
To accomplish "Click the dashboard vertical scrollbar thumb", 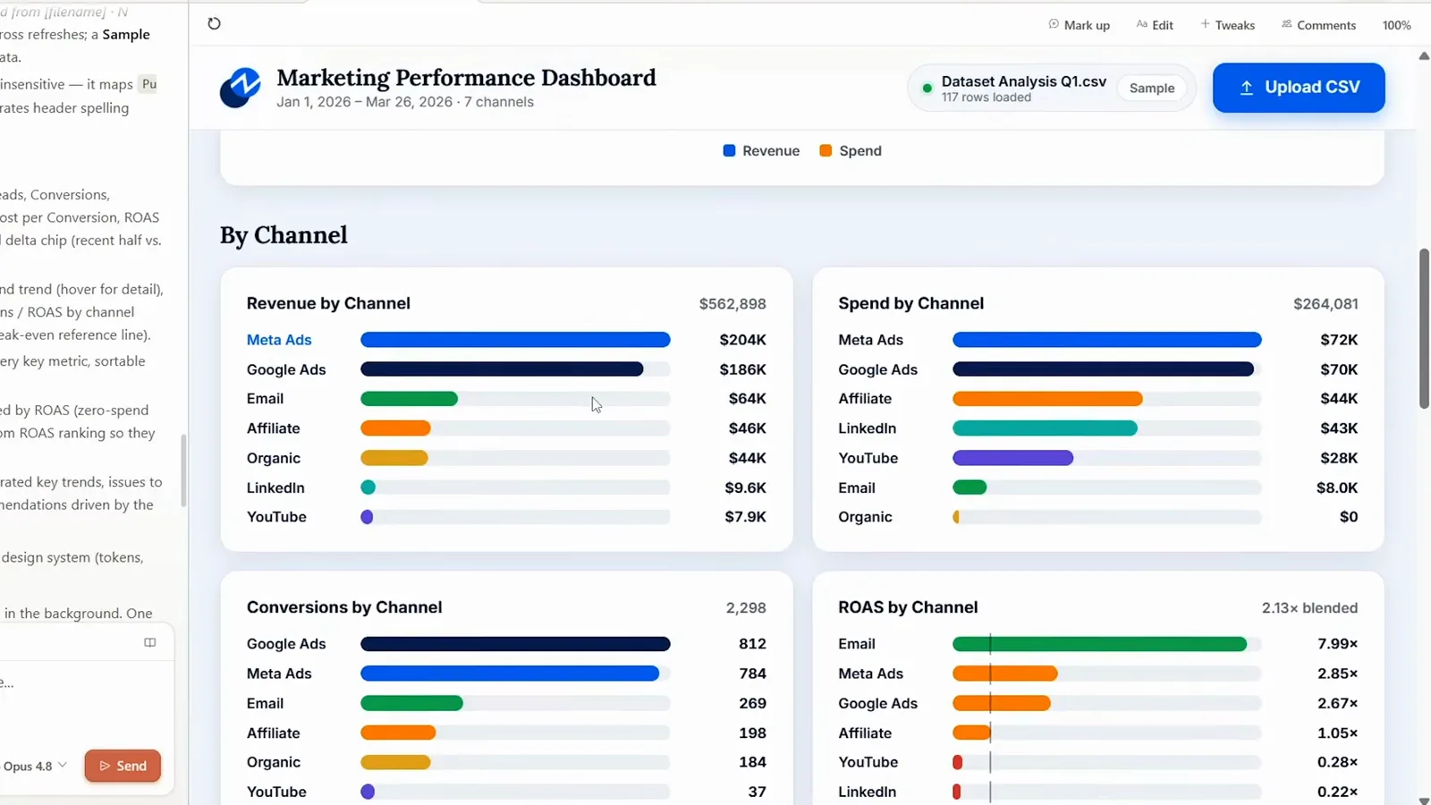I will point(1424,329).
